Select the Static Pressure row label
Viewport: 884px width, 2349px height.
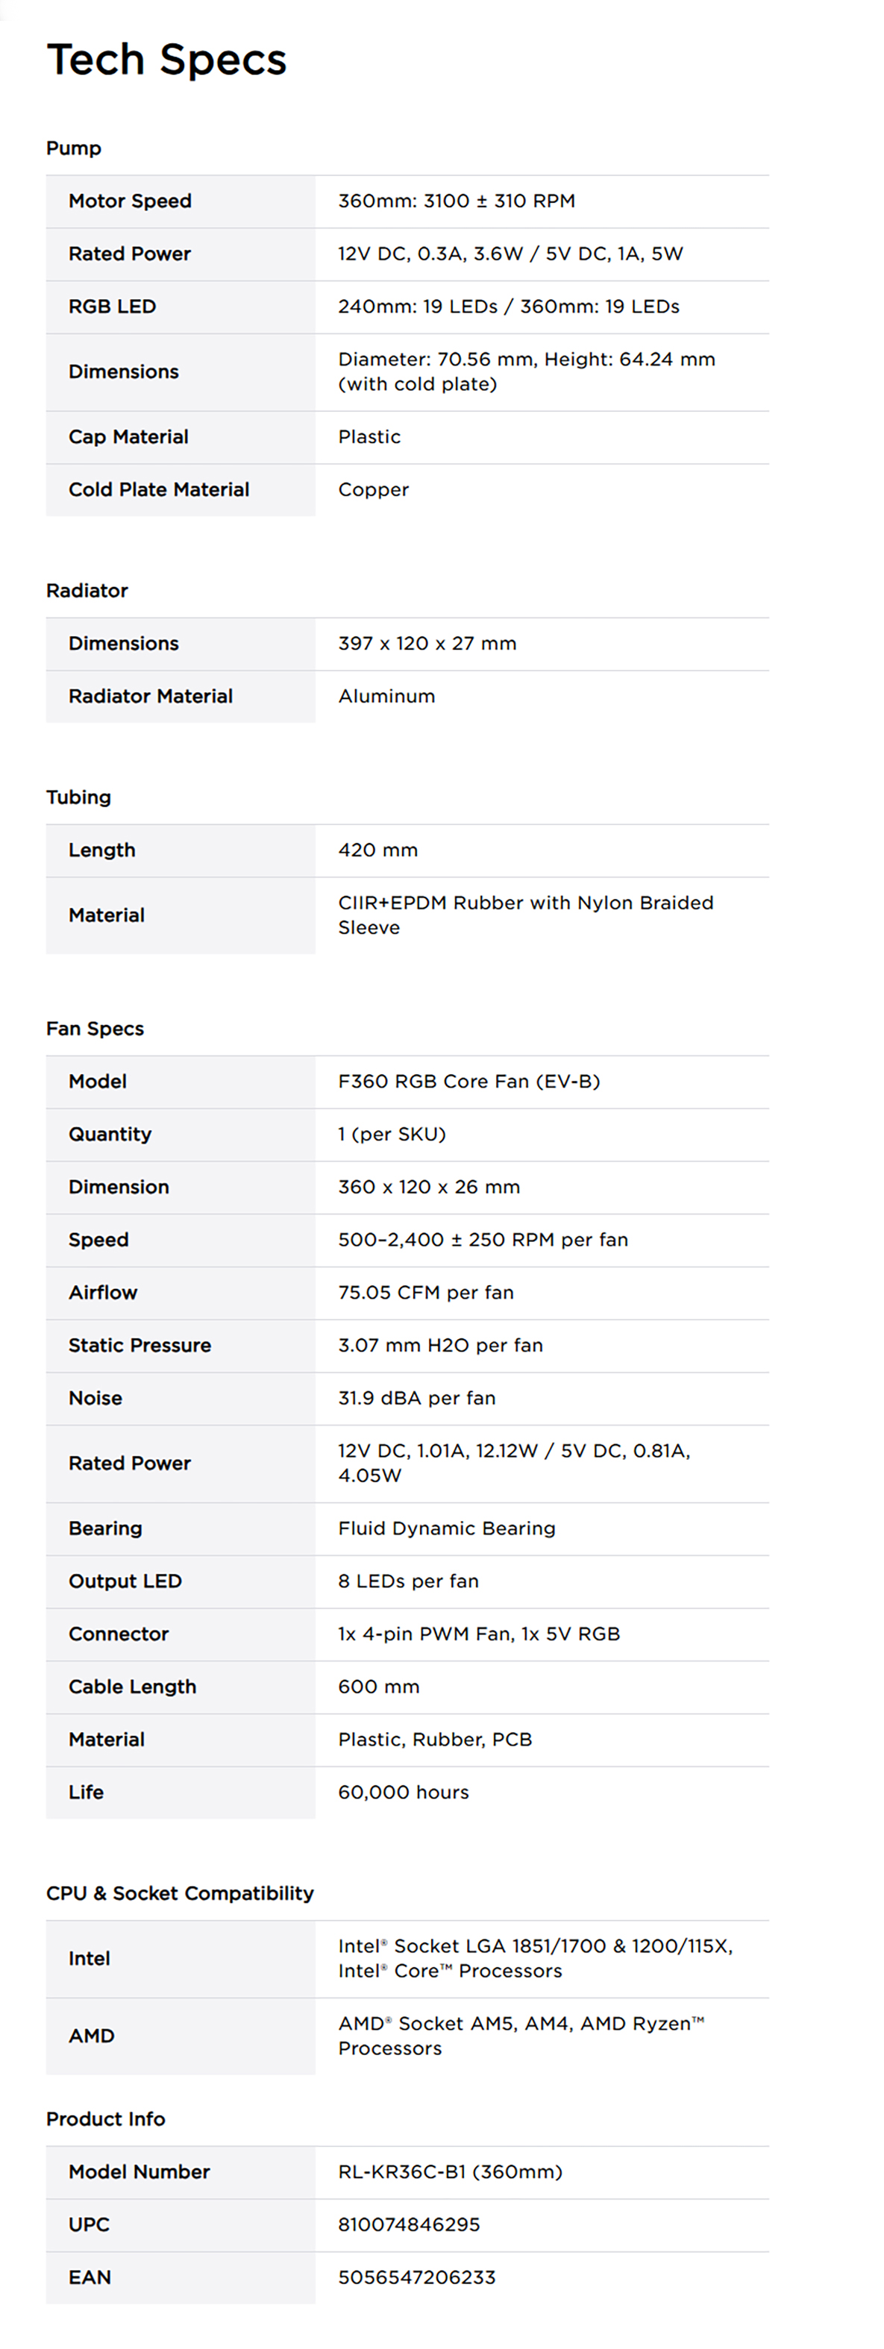click(140, 1346)
